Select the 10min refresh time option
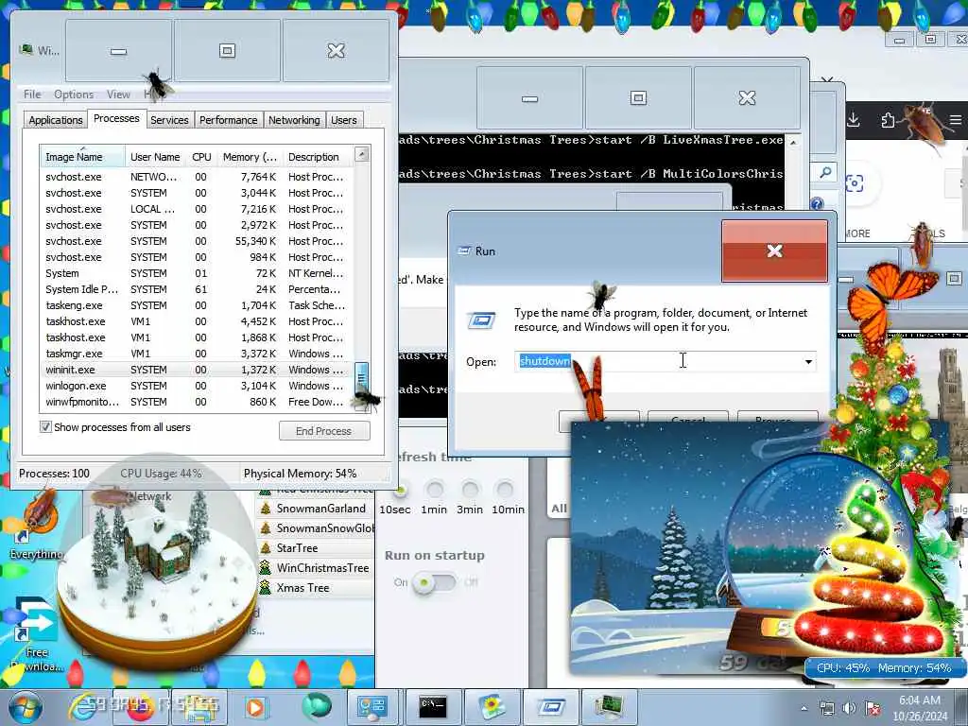The width and height of the screenshot is (968, 726). coord(505,491)
